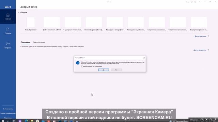The height and width of the screenshot is (122, 218).
Task: Click the weather widget in taskbar
Action: click(x=179, y=121)
